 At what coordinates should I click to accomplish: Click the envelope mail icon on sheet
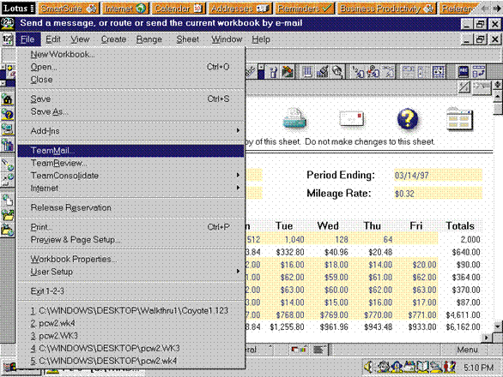coord(352,118)
